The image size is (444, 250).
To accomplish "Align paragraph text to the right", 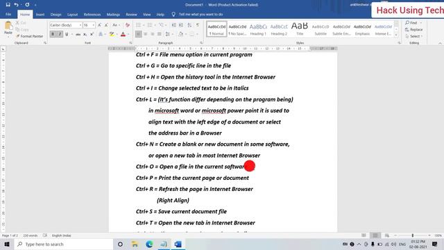I will click(x=153, y=34).
